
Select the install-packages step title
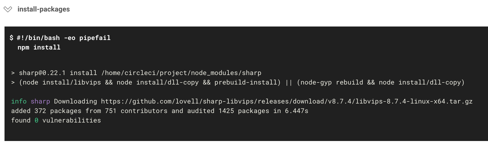pyautogui.click(x=43, y=9)
